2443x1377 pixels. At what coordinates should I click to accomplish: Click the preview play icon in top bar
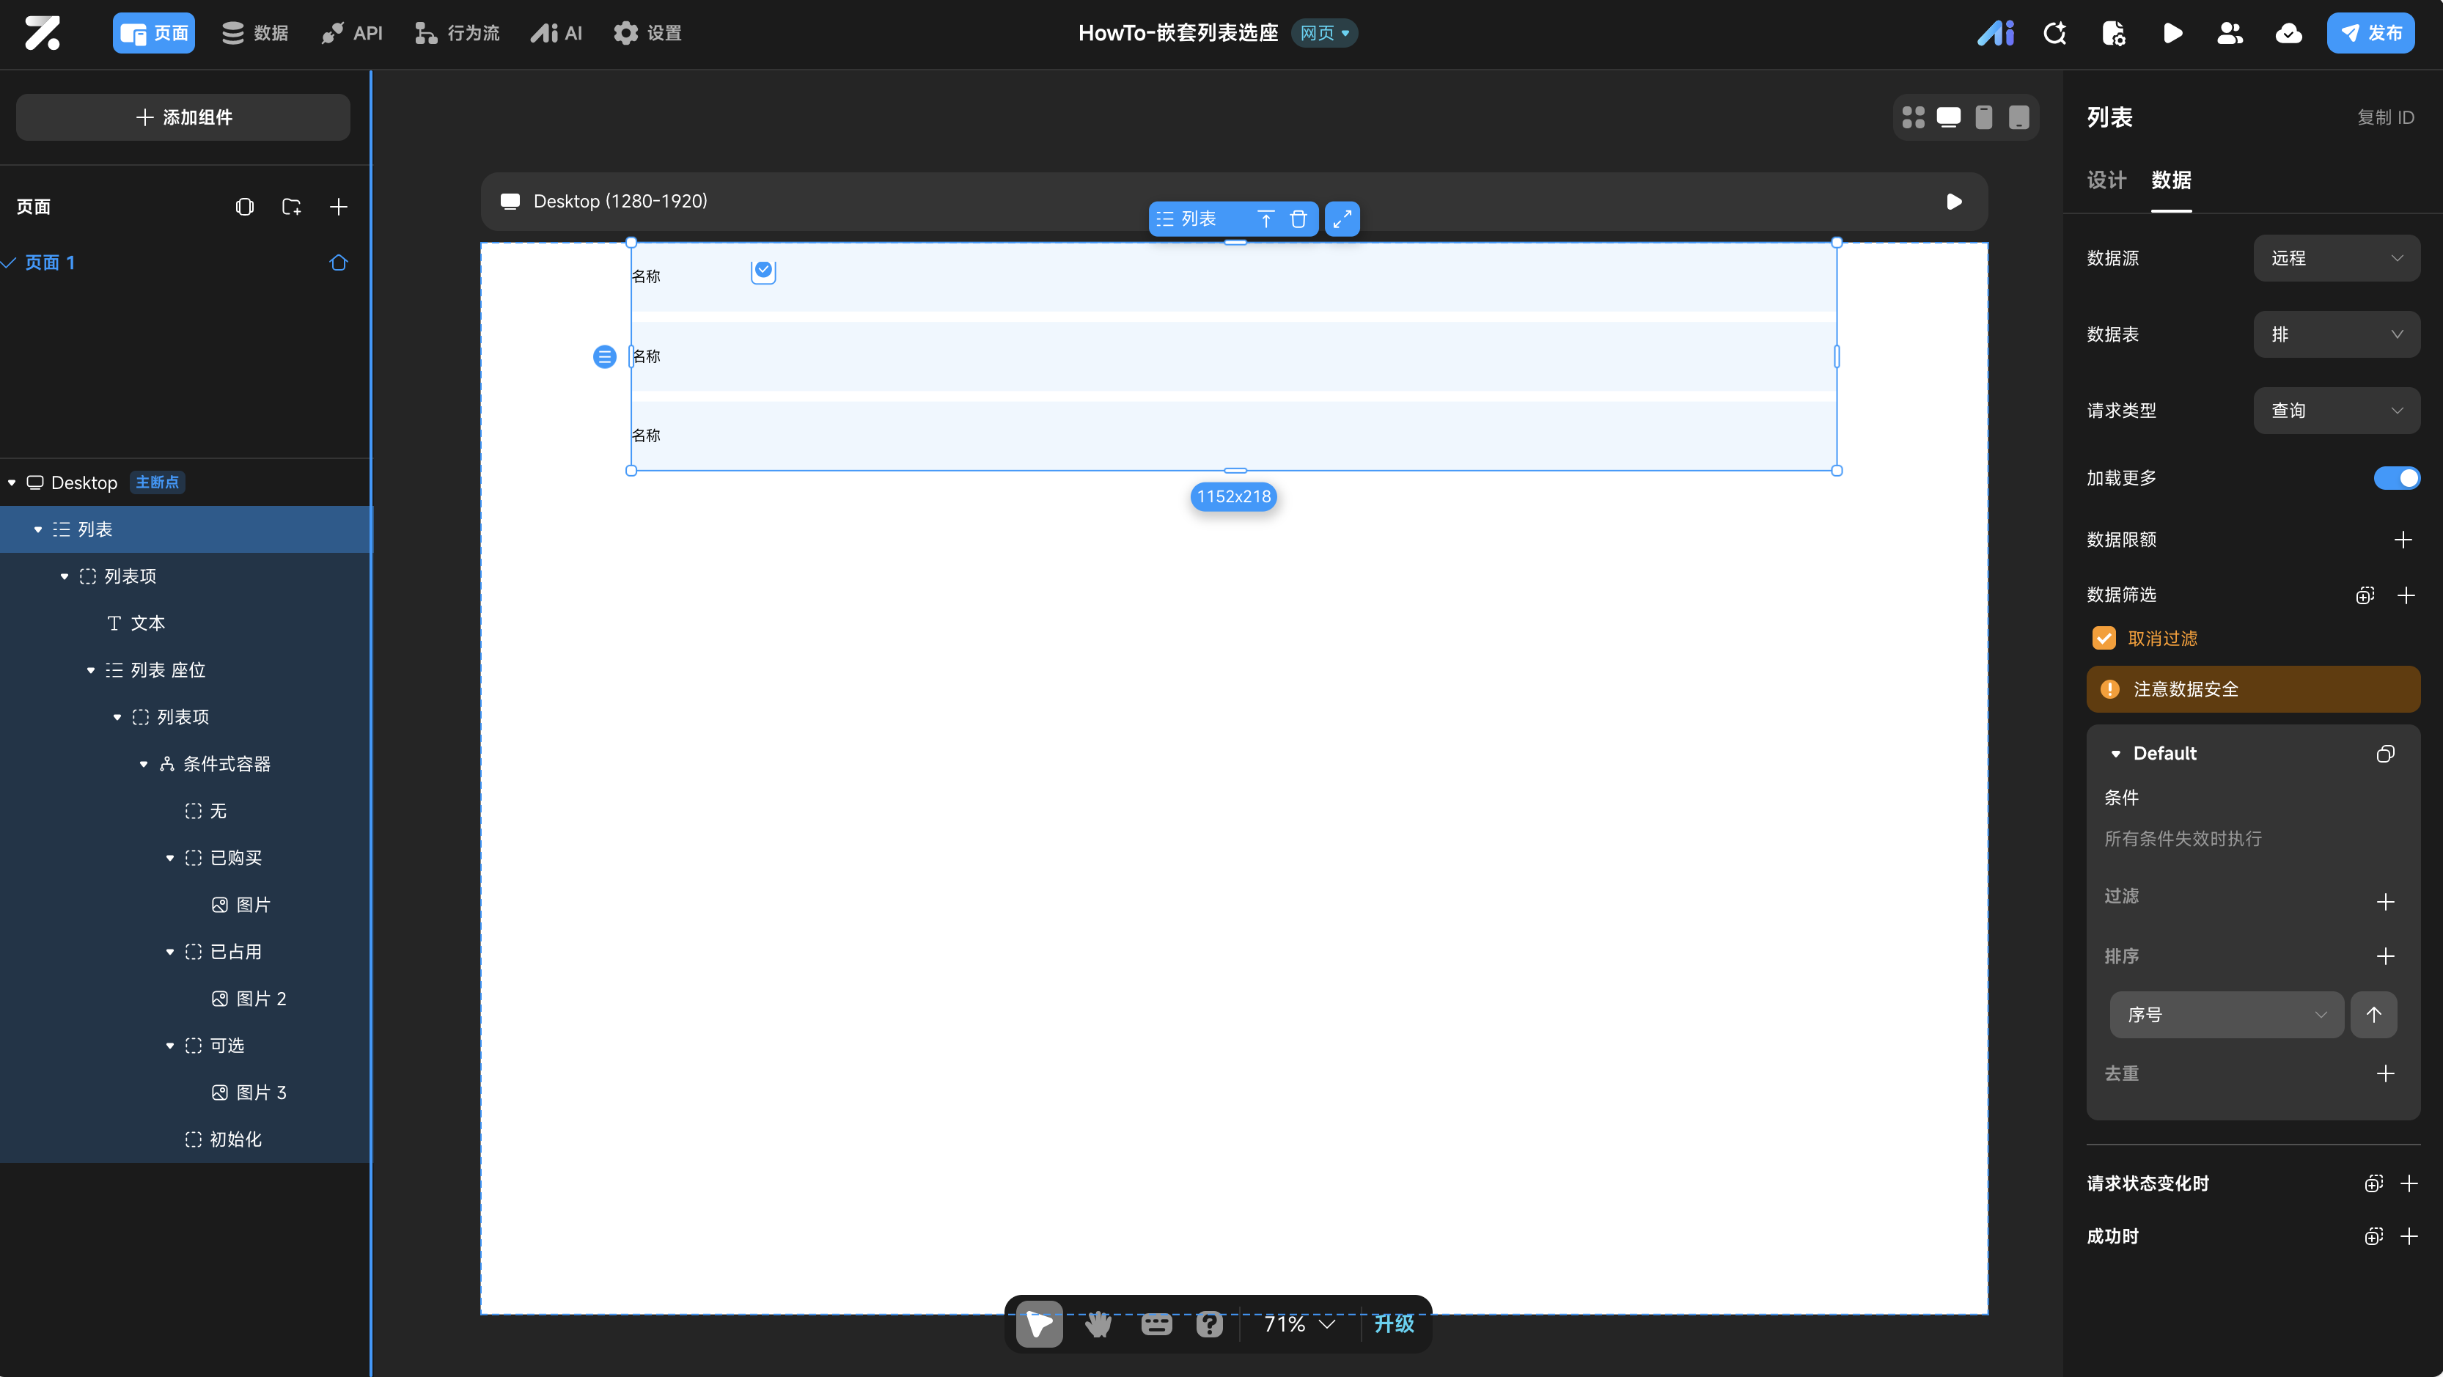(x=2172, y=33)
